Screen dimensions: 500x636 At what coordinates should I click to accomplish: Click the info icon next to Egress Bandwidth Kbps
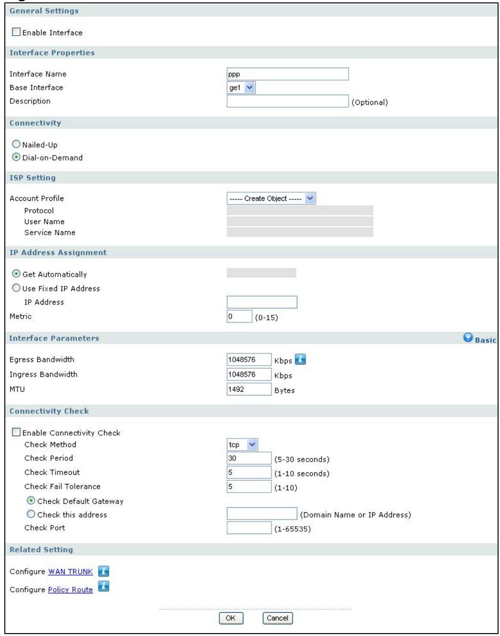pos(300,359)
